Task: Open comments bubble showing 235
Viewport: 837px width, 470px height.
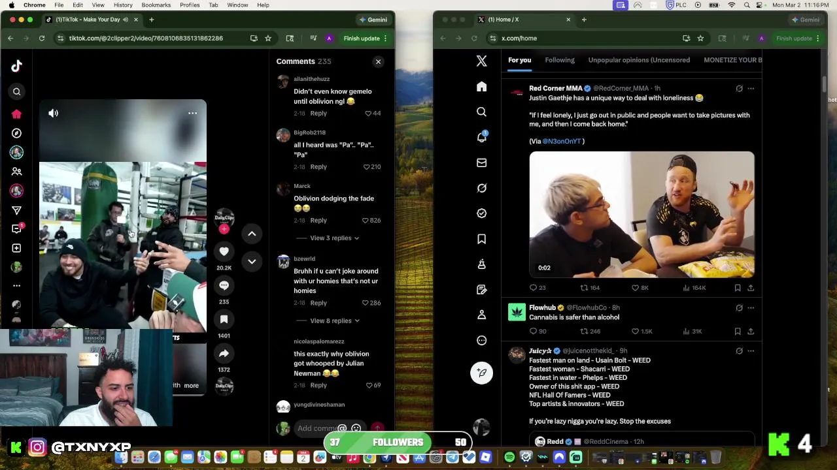Action: tap(224, 285)
